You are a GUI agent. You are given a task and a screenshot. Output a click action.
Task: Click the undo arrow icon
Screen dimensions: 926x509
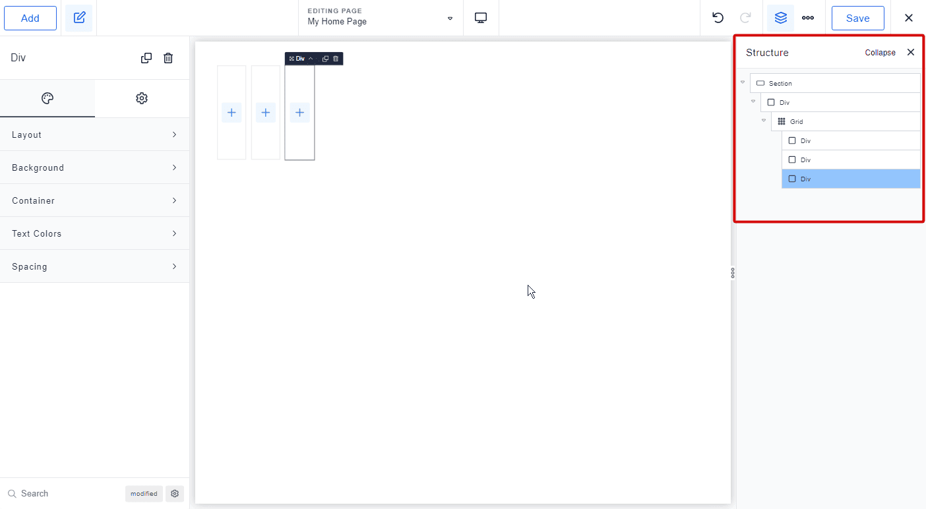718,18
